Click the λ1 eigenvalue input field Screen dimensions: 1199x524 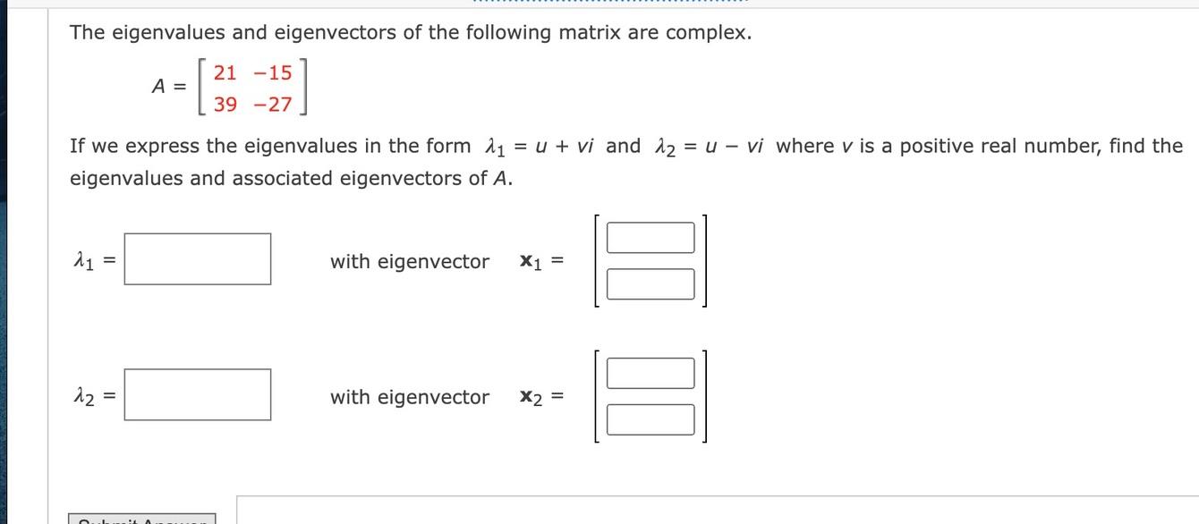(198, 260)
